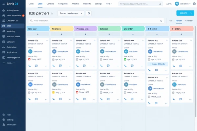The image size is (197, 131).
Task: Switch to the Contacts tab
Action: (x=50, y=4)
